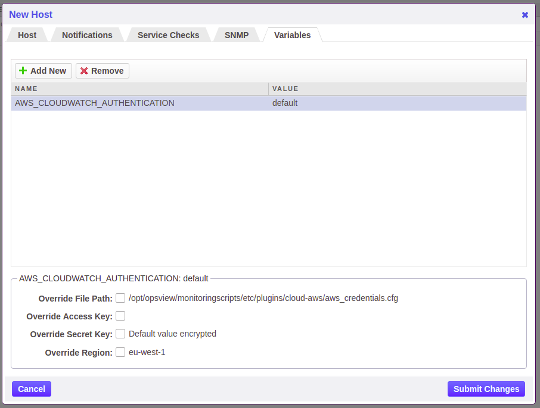540x408 pixels.
Task: Click the NAME column header
Action: tap(26, 89)
